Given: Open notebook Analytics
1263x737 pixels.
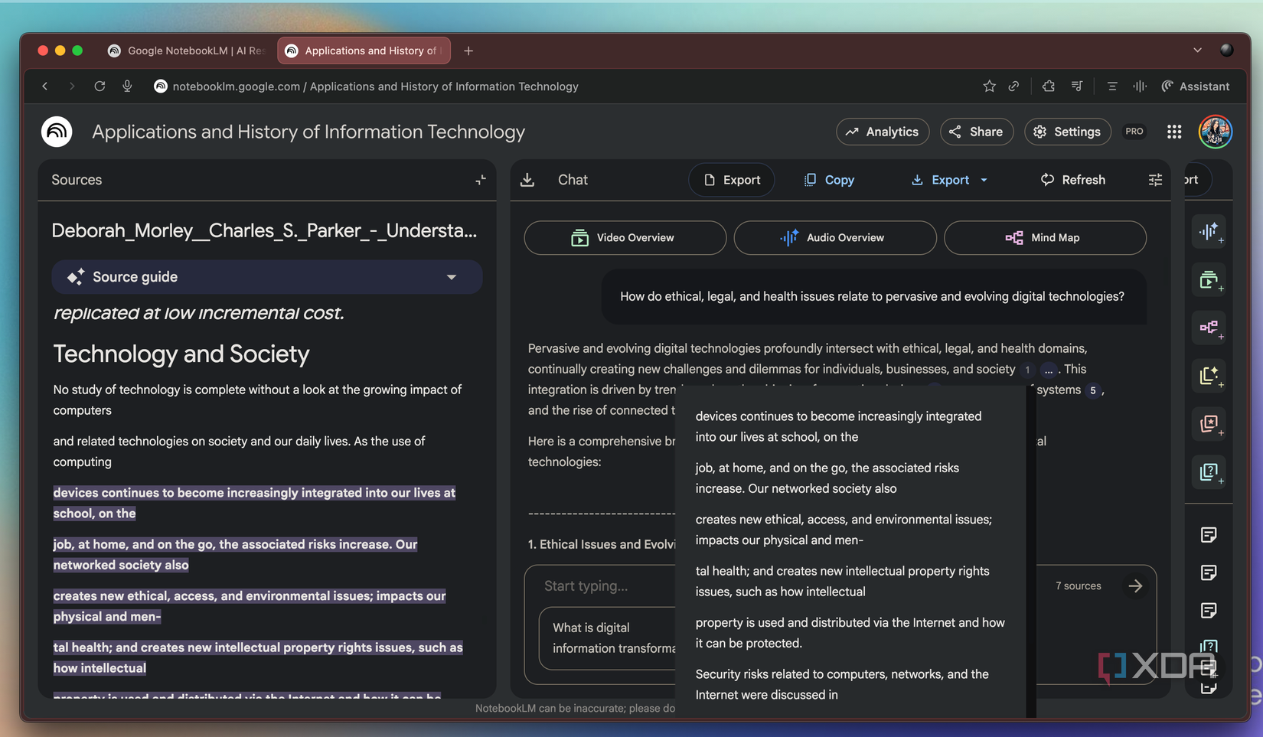Looking at the screenshot, I should (x=883, y=132).
